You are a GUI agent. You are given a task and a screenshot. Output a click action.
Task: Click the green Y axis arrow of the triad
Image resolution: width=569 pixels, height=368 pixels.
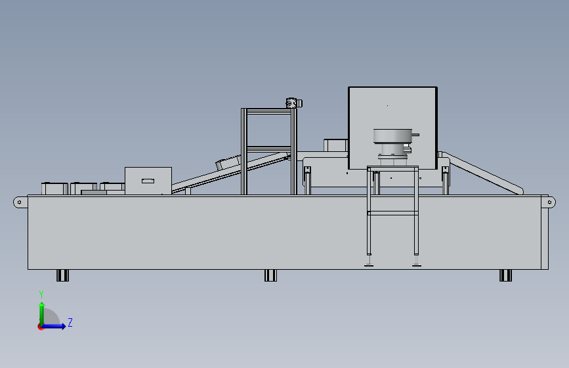(x=42, y=313)
